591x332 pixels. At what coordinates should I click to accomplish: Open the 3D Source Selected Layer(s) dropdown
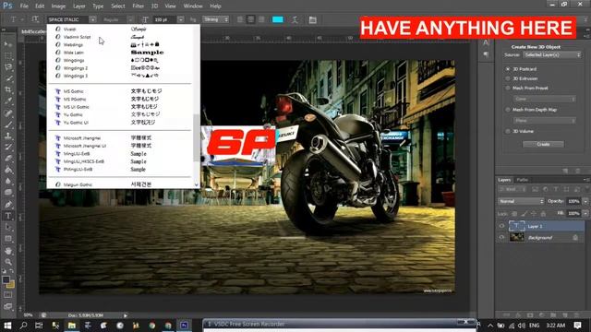click(552, 55)
